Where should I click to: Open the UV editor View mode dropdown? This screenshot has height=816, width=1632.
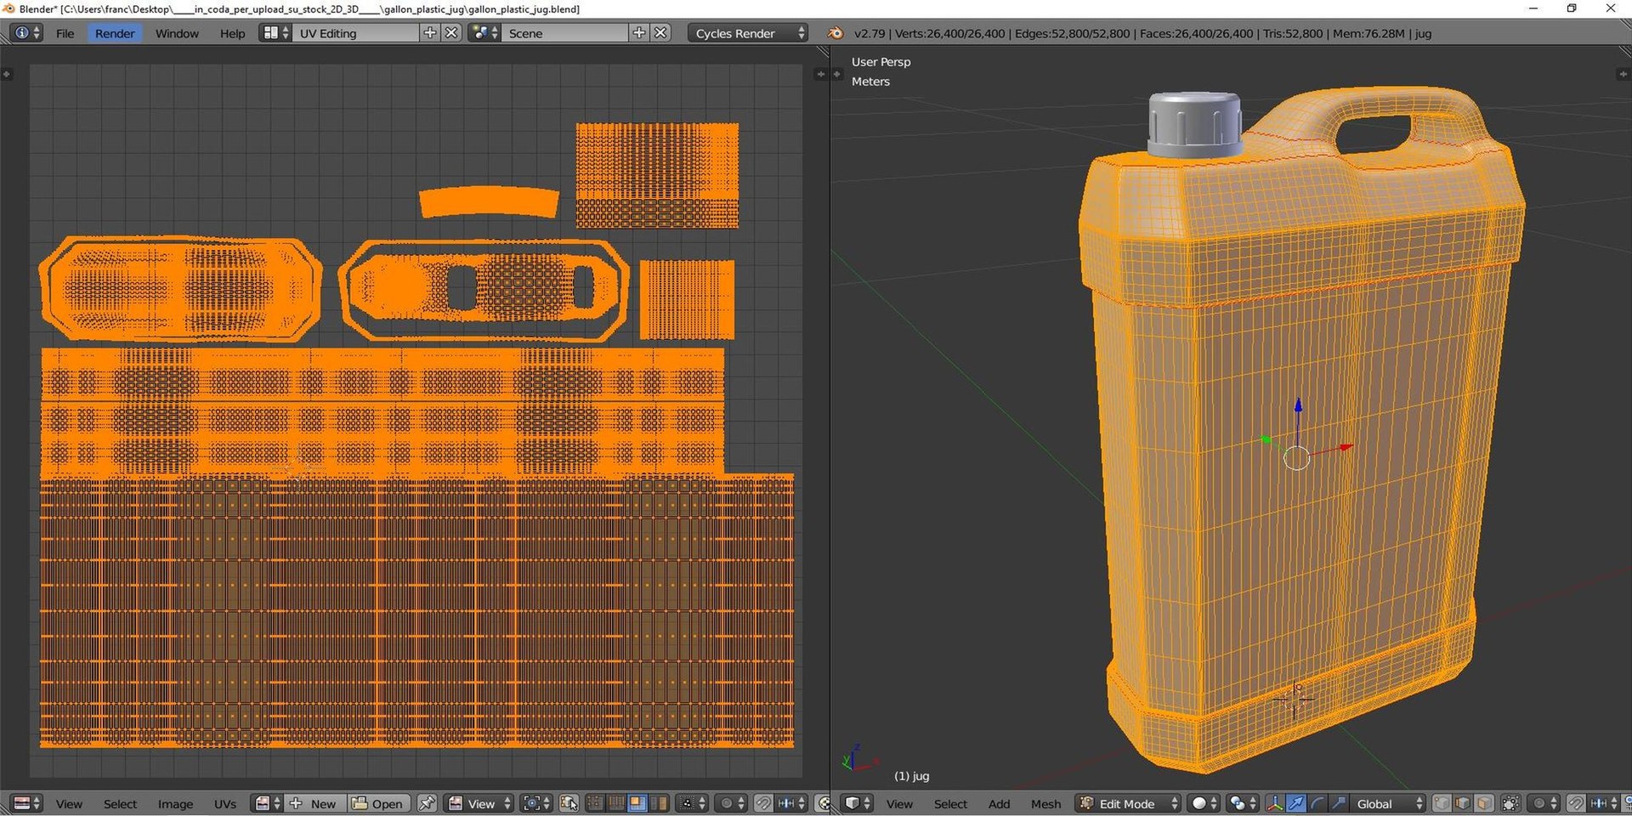point(480,803)
